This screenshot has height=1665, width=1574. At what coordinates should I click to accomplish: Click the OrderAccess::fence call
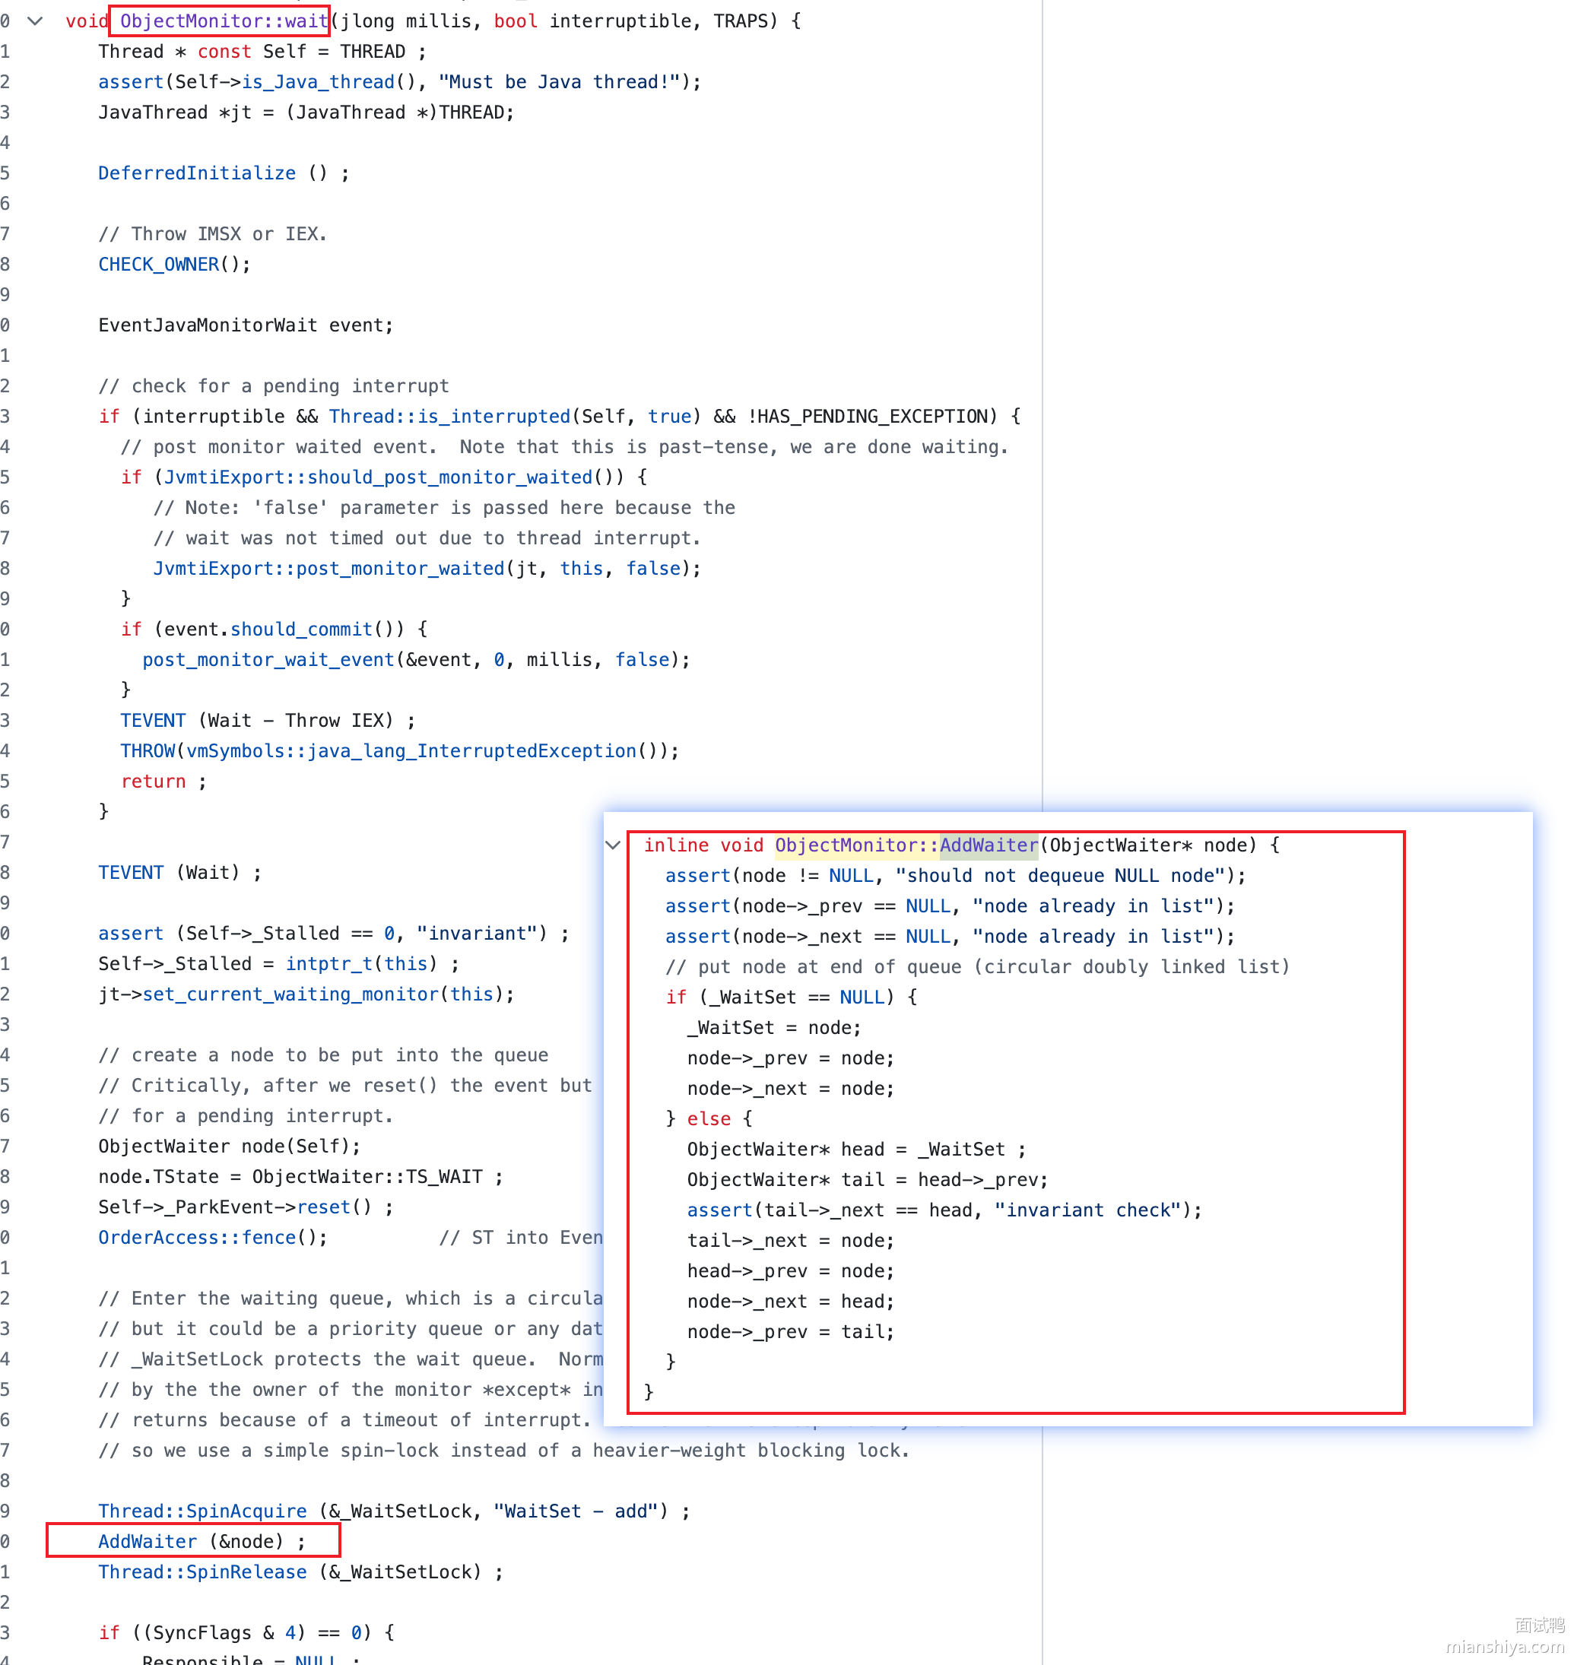[x=196, y=1237]
